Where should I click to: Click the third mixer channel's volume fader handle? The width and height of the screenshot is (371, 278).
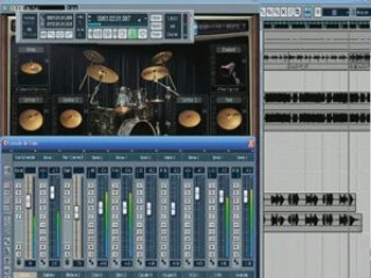[77, 212]
